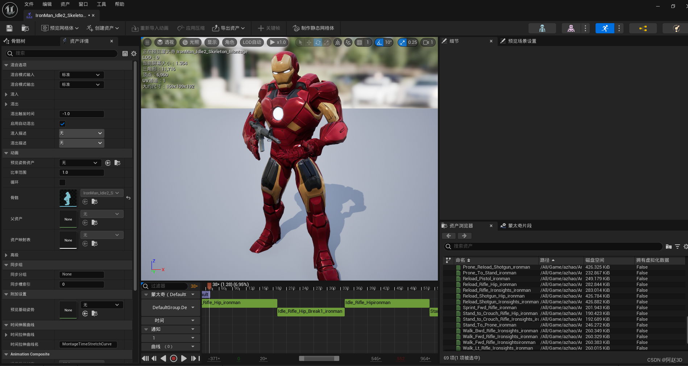
Task: Open the preview mesh dropdown in toolbar
Action: pos(60,28)
